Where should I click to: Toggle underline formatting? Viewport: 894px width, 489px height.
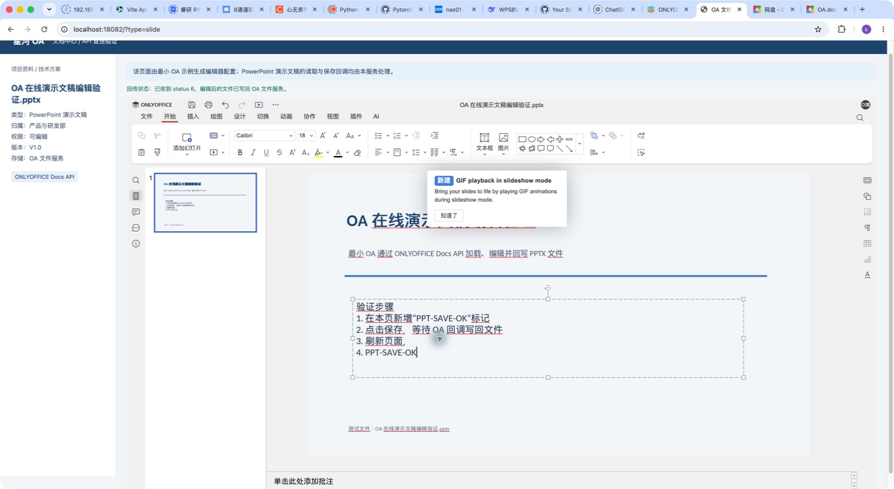[x=266, y=153]
